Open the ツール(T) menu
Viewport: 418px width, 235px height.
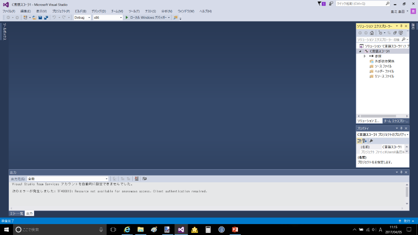point(134,11)
